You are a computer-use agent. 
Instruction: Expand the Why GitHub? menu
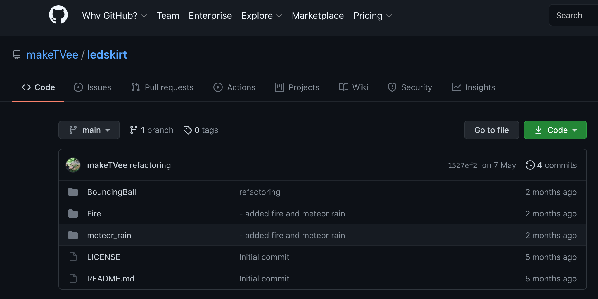[x=114, y=16]
